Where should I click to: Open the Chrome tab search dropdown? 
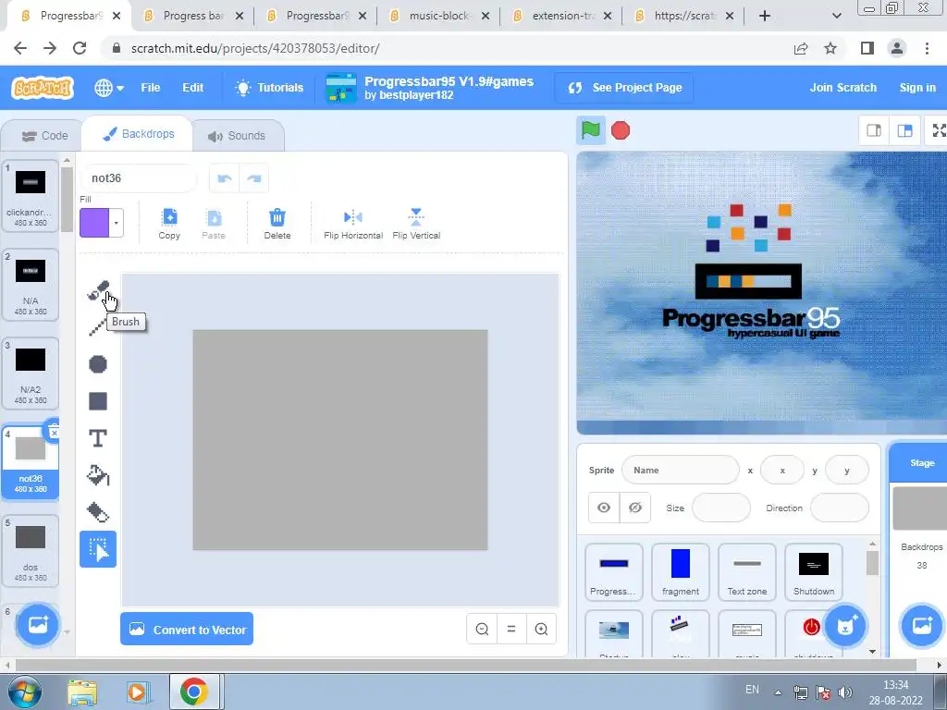[836, 16]
